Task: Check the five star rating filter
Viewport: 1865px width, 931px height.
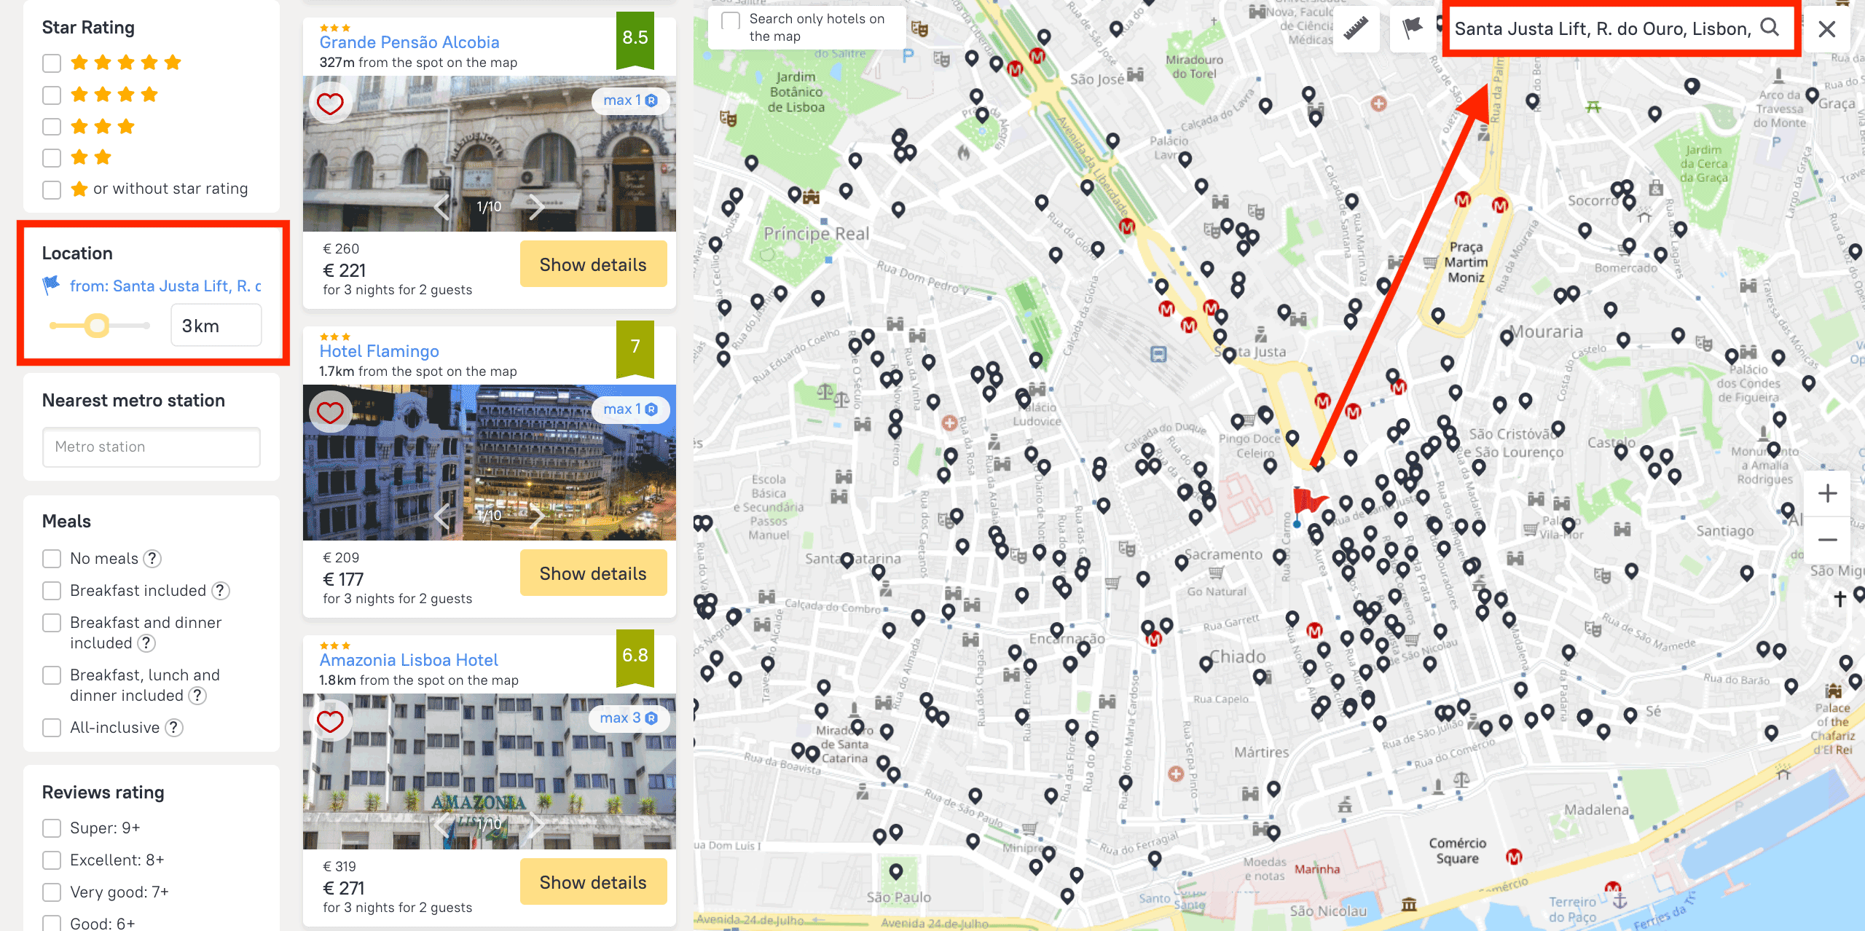Action: click(x=52, y=63)
